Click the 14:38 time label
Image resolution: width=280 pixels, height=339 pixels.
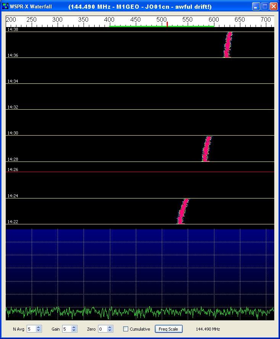13,29
